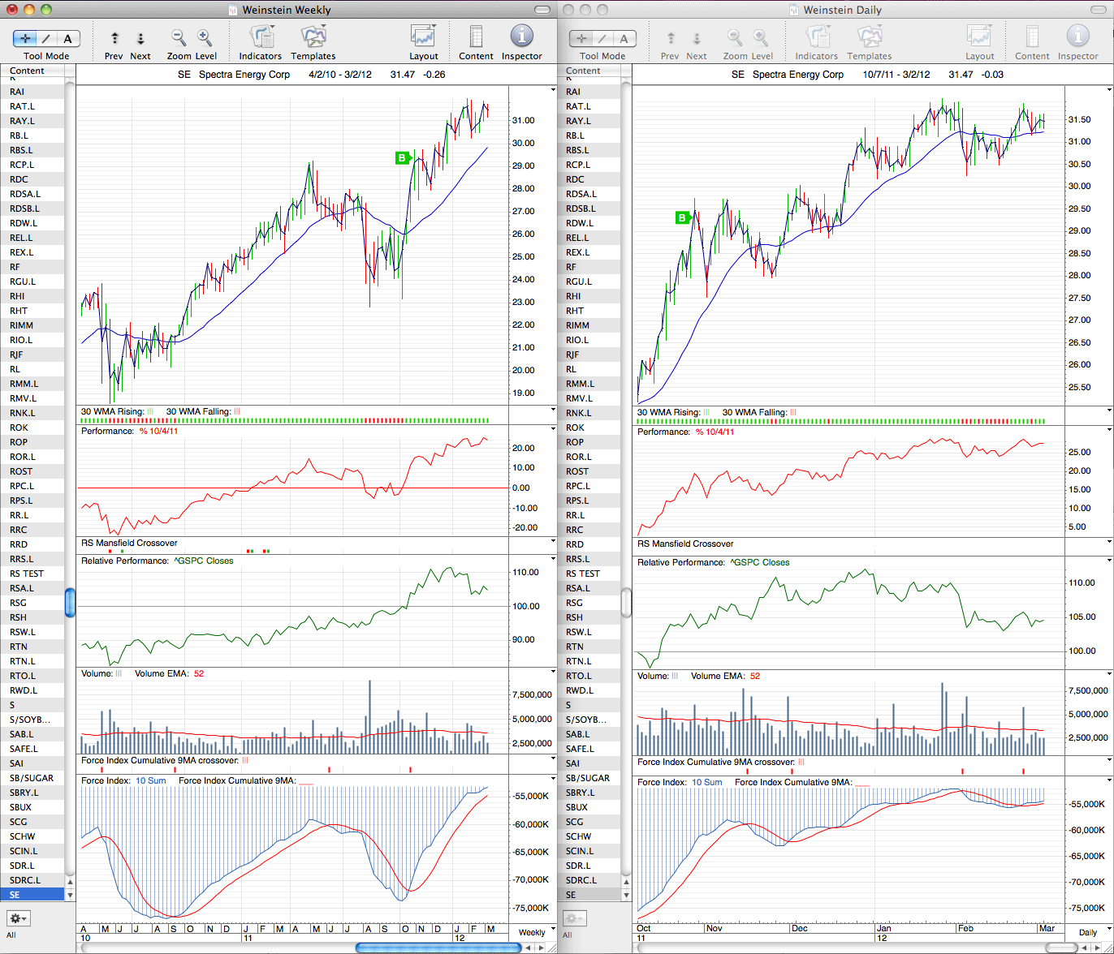1114x954 pixels.
Task: Select RTN symbol in Weekly content list
Action: 32,646
